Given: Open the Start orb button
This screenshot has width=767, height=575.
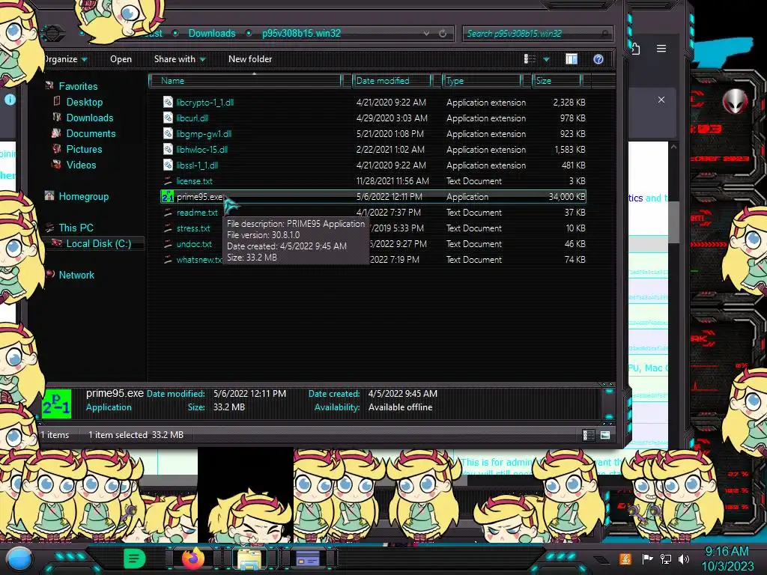Looking at the screenshot, I should click(x=19, y=559).
